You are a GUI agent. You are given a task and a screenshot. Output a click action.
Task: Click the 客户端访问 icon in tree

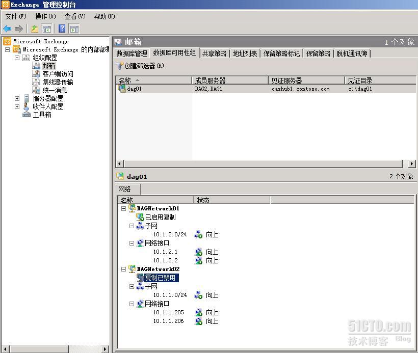pos(36,74)
